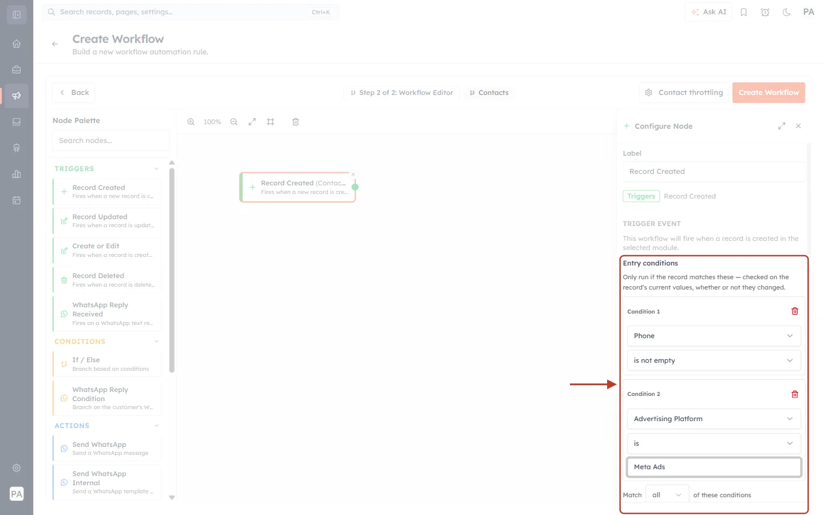Select the Contacts module tag
The width and height of the screenshot is (824, 515).
pyautogui.click(x=489, y=93)
